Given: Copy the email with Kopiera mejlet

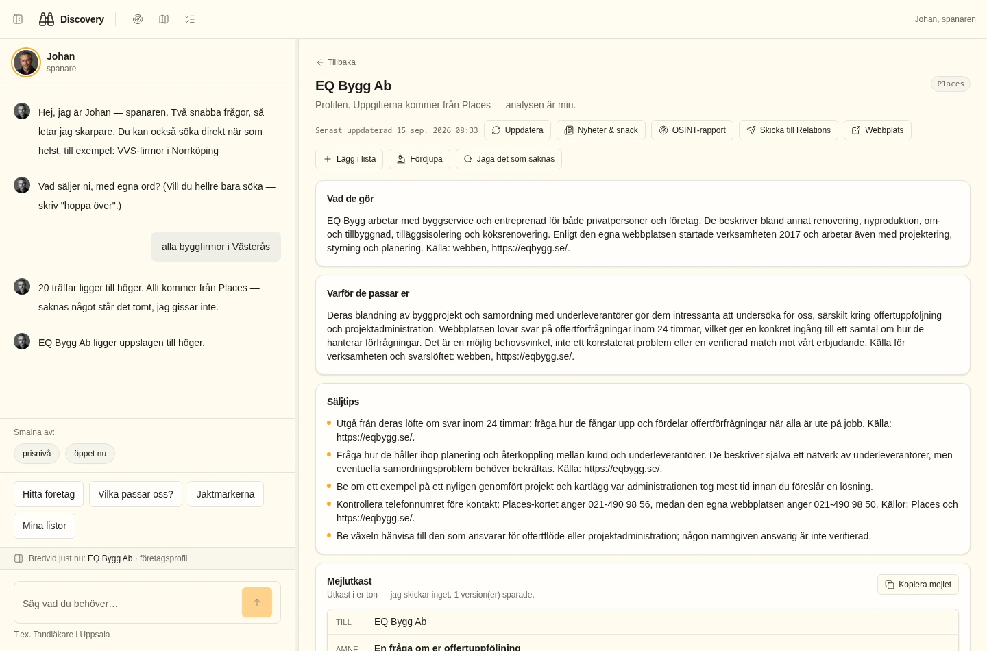Looking at the screenshot, I should [x=918, y=585].
